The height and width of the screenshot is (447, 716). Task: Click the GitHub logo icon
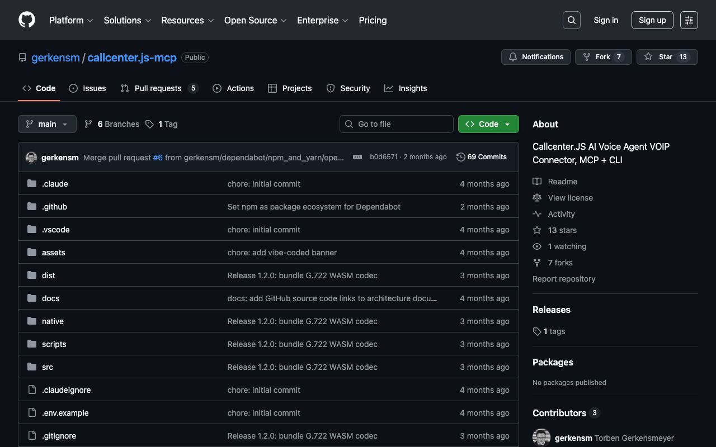(27, 20)
